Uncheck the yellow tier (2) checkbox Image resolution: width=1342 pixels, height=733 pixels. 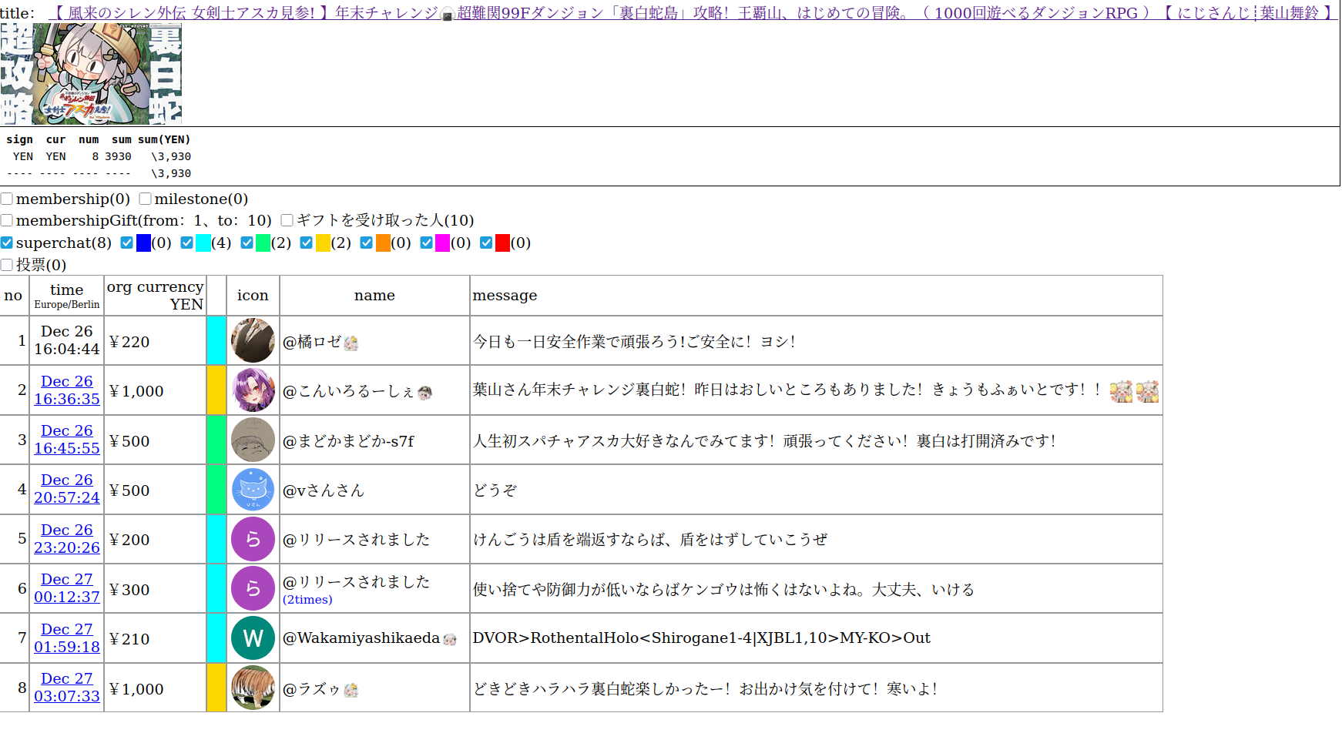click(306, 243)
